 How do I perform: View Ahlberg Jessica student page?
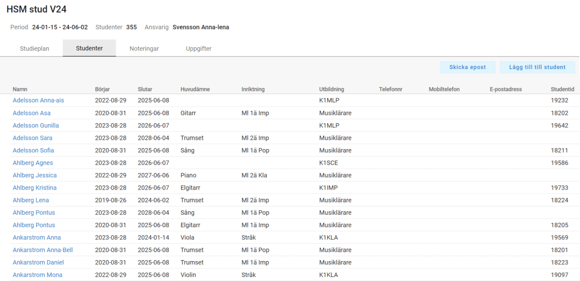point(34,175)
